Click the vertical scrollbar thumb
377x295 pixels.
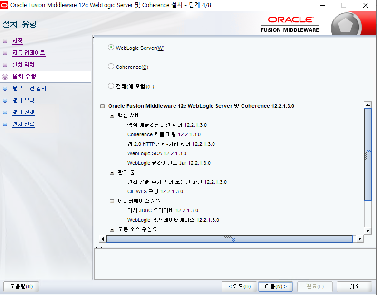pos(368,155)
